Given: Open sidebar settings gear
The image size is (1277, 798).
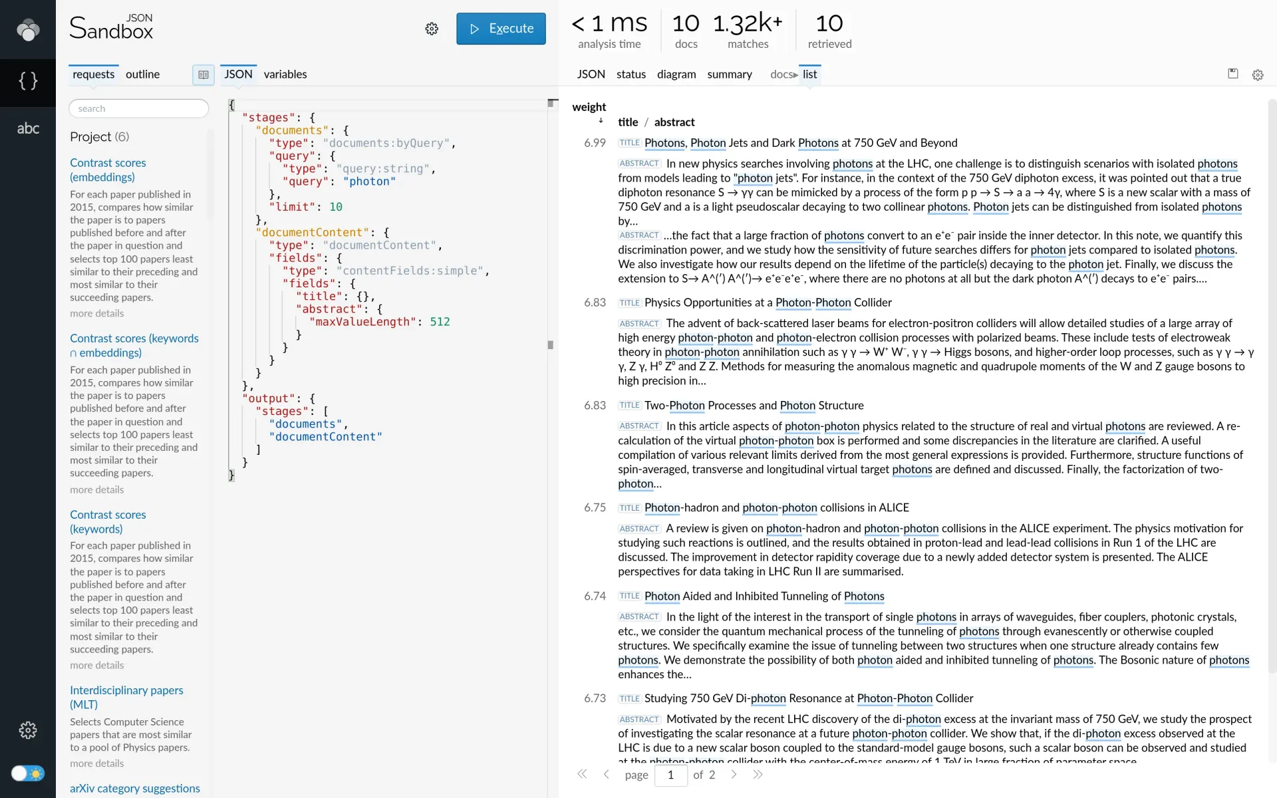Looking at the screenshot, I should pyautogui.click(x=28, y=730).
